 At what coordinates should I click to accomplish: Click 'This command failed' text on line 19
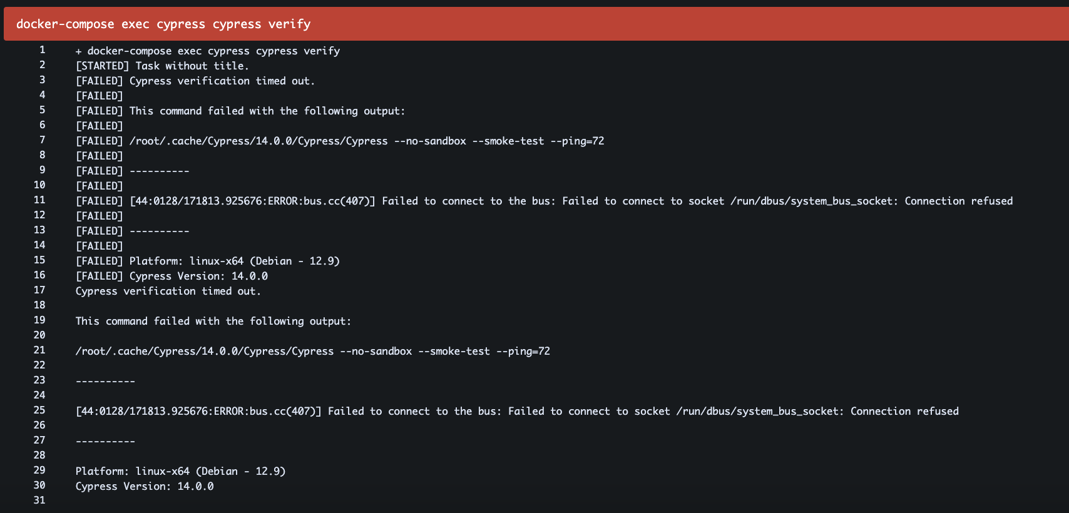(213, 321)
